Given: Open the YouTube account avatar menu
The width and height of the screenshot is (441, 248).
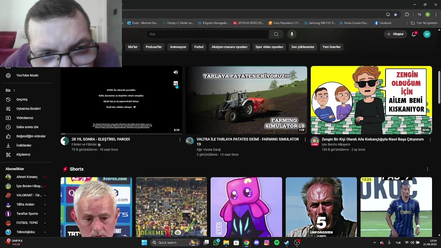Looking at the screenshot, I should pyautogui.click(x=427, y=34).
